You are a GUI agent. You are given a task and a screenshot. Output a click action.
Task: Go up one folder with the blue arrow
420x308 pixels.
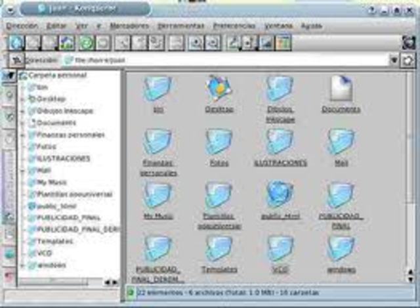[x=16, y=43]
